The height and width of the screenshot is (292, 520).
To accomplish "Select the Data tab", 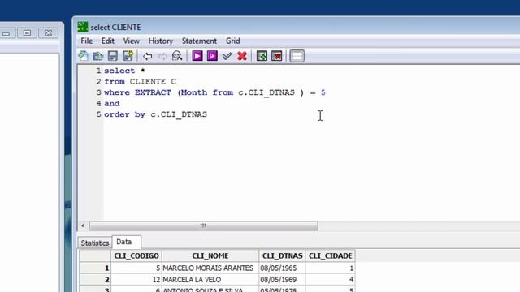I will [x=126, y=242].
